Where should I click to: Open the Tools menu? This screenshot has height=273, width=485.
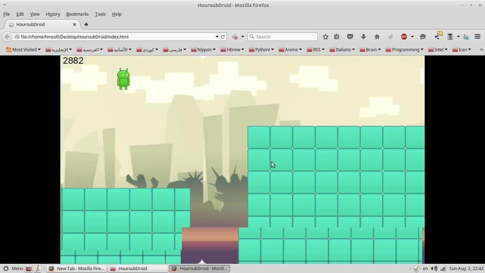100,14
